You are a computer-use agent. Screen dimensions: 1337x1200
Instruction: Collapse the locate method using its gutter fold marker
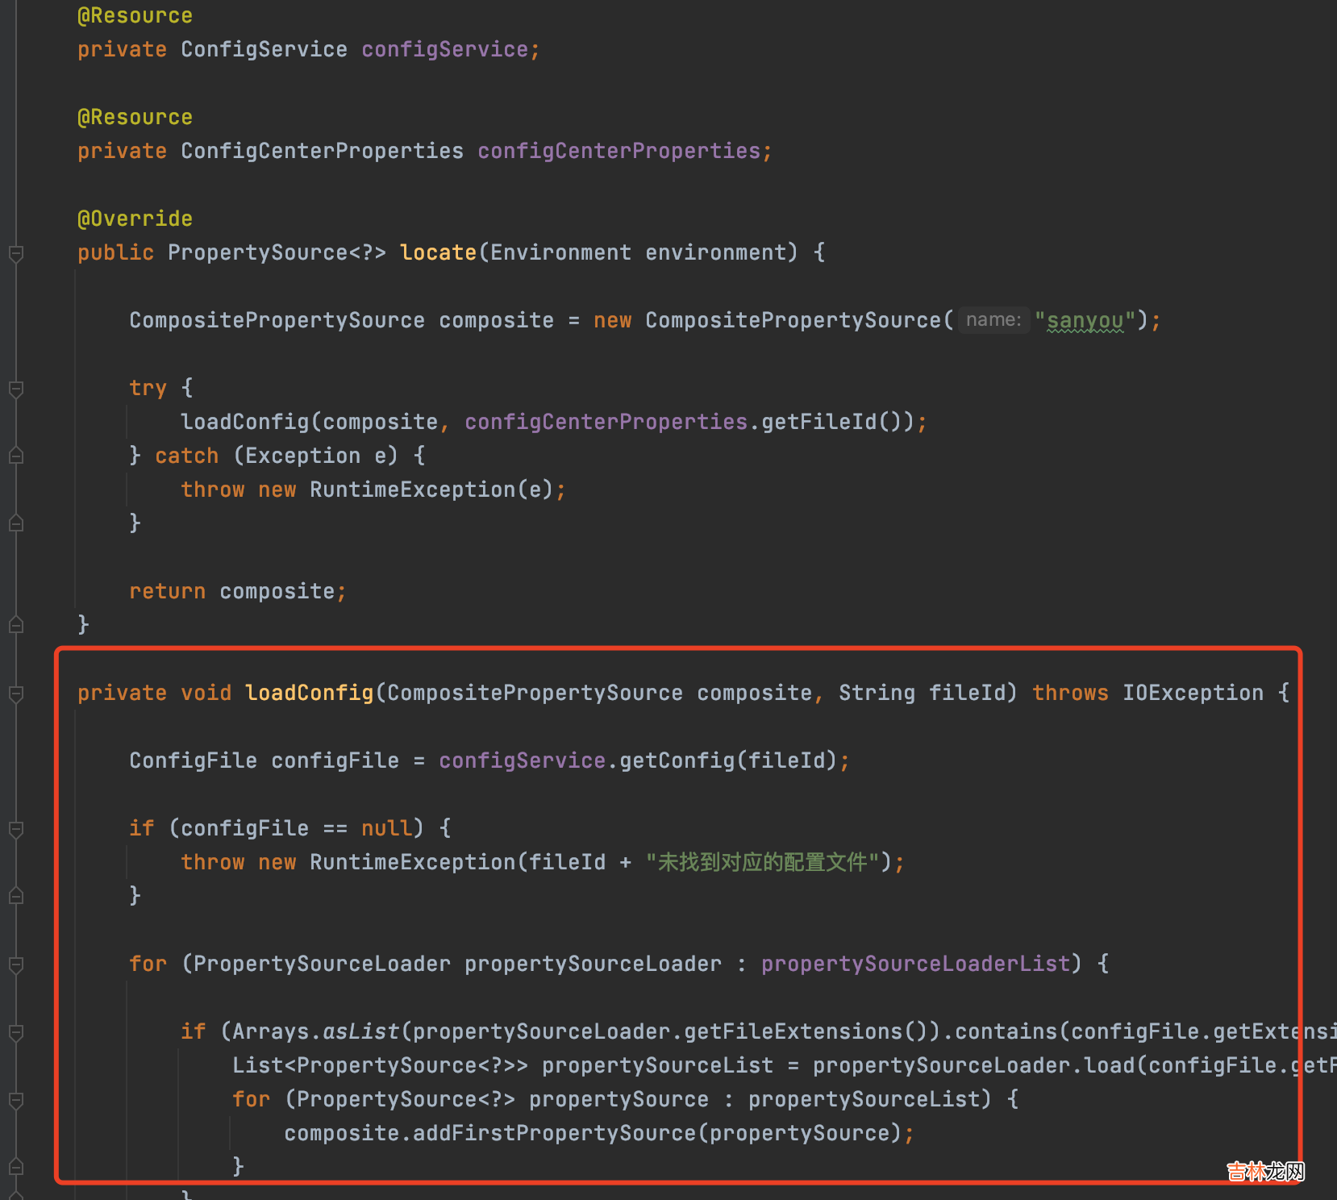point(15,253)
